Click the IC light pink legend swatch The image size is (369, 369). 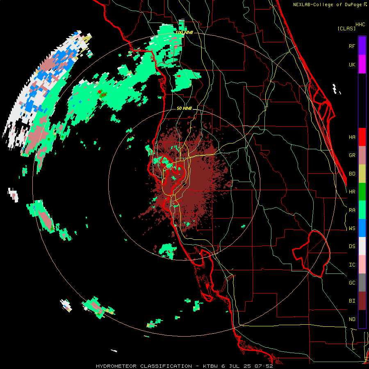[x=362, y=264]
